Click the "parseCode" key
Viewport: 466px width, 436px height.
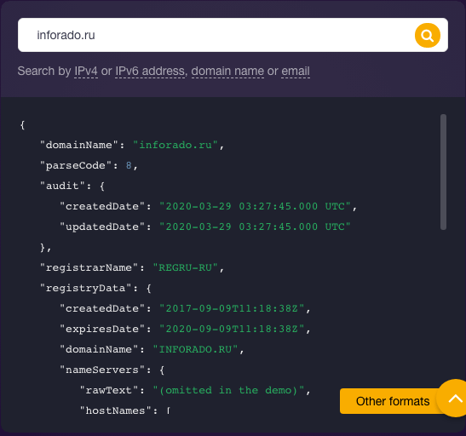pos(76,165)
